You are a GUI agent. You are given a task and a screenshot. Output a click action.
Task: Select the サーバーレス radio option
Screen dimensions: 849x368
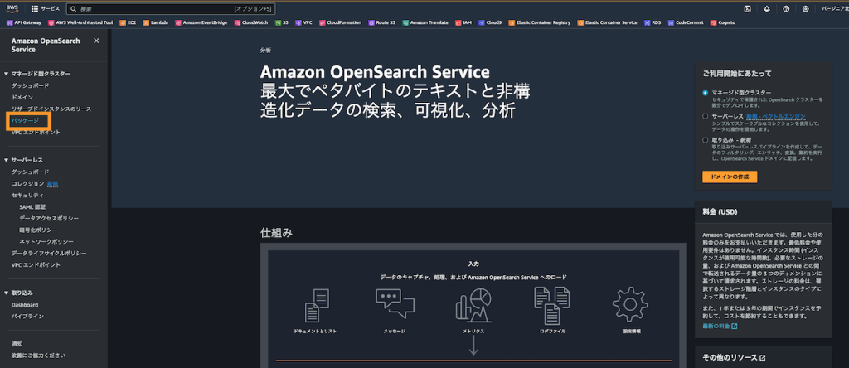[705, 116]
